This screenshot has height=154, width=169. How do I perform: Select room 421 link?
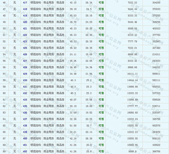pyautogui.click(x=25, y=28)
